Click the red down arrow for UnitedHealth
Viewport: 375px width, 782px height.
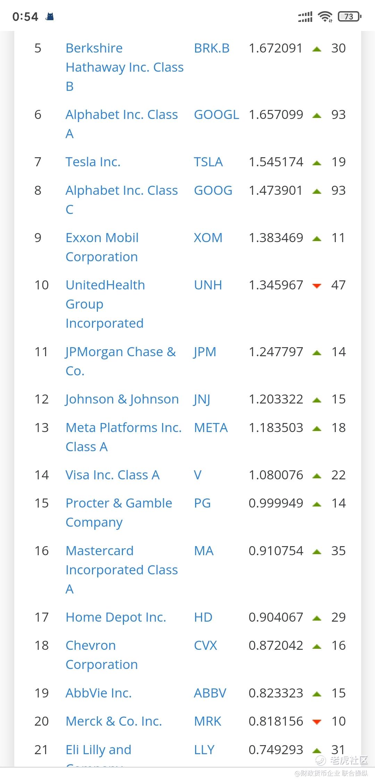[317, 286]
